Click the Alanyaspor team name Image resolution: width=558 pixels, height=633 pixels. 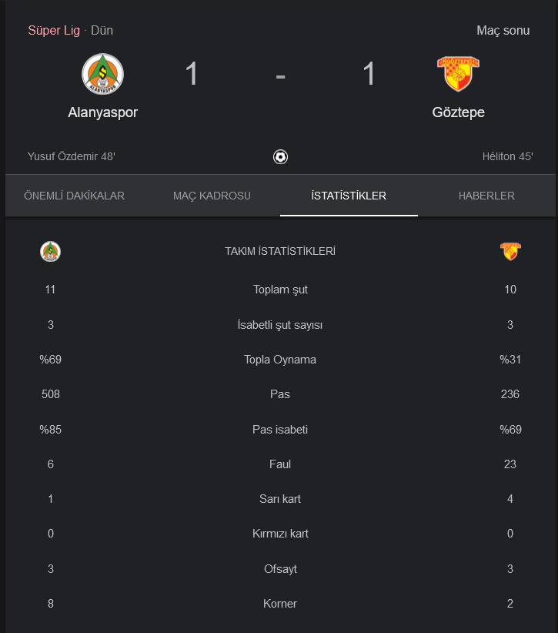(102, 112)
